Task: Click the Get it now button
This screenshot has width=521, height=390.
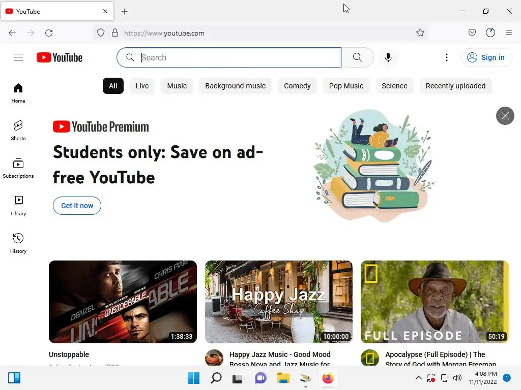Action: tap(77, 206)
